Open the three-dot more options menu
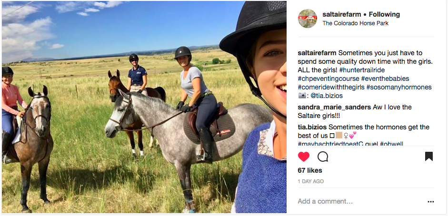The width and height of the screenshot is (448, 216). pyautogui.click(x=431, y=202)
